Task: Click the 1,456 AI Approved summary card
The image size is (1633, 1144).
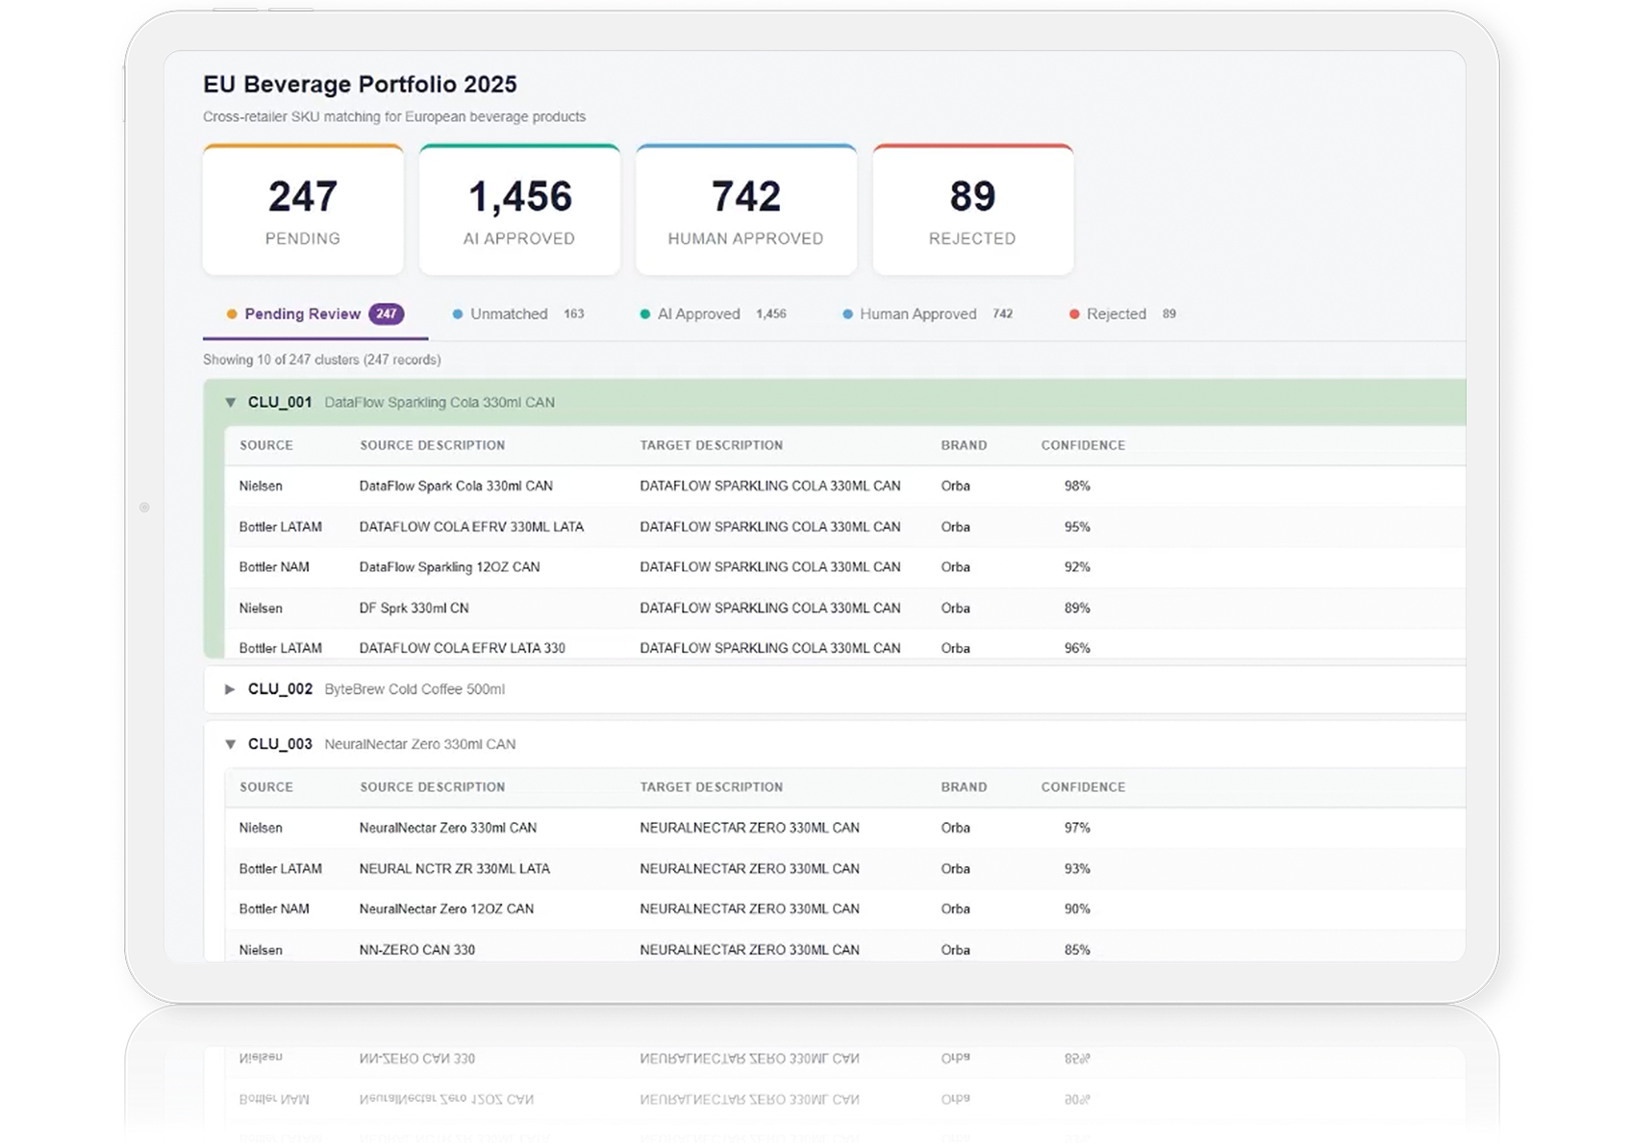Action: coord(519,210)
